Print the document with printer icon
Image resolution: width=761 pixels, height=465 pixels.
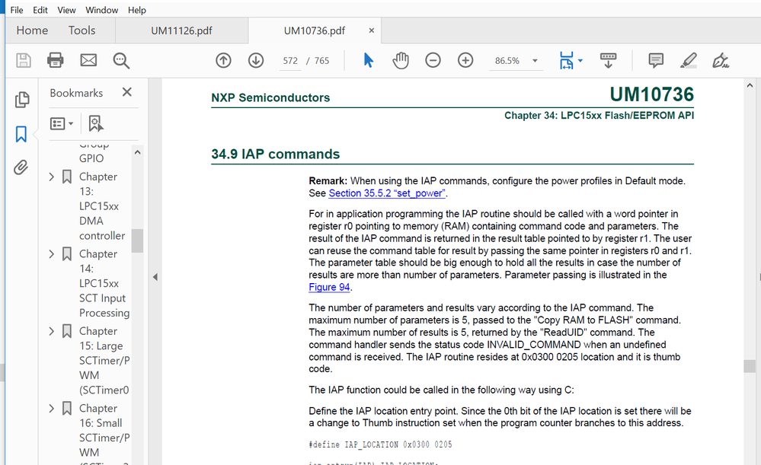point(56,61)
